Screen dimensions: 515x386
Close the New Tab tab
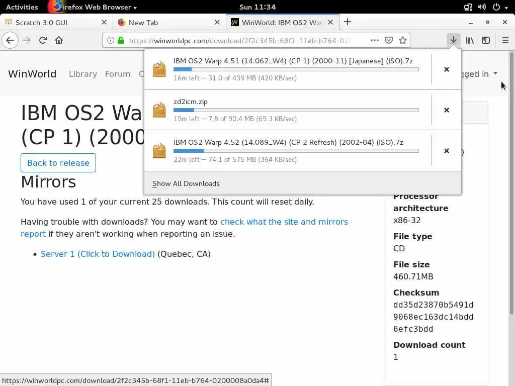217,22
